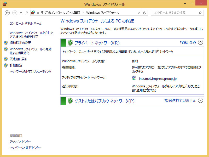209x157 pixels.
Task: Click 既定値に戻す link
Action: (x=18, y=59)
